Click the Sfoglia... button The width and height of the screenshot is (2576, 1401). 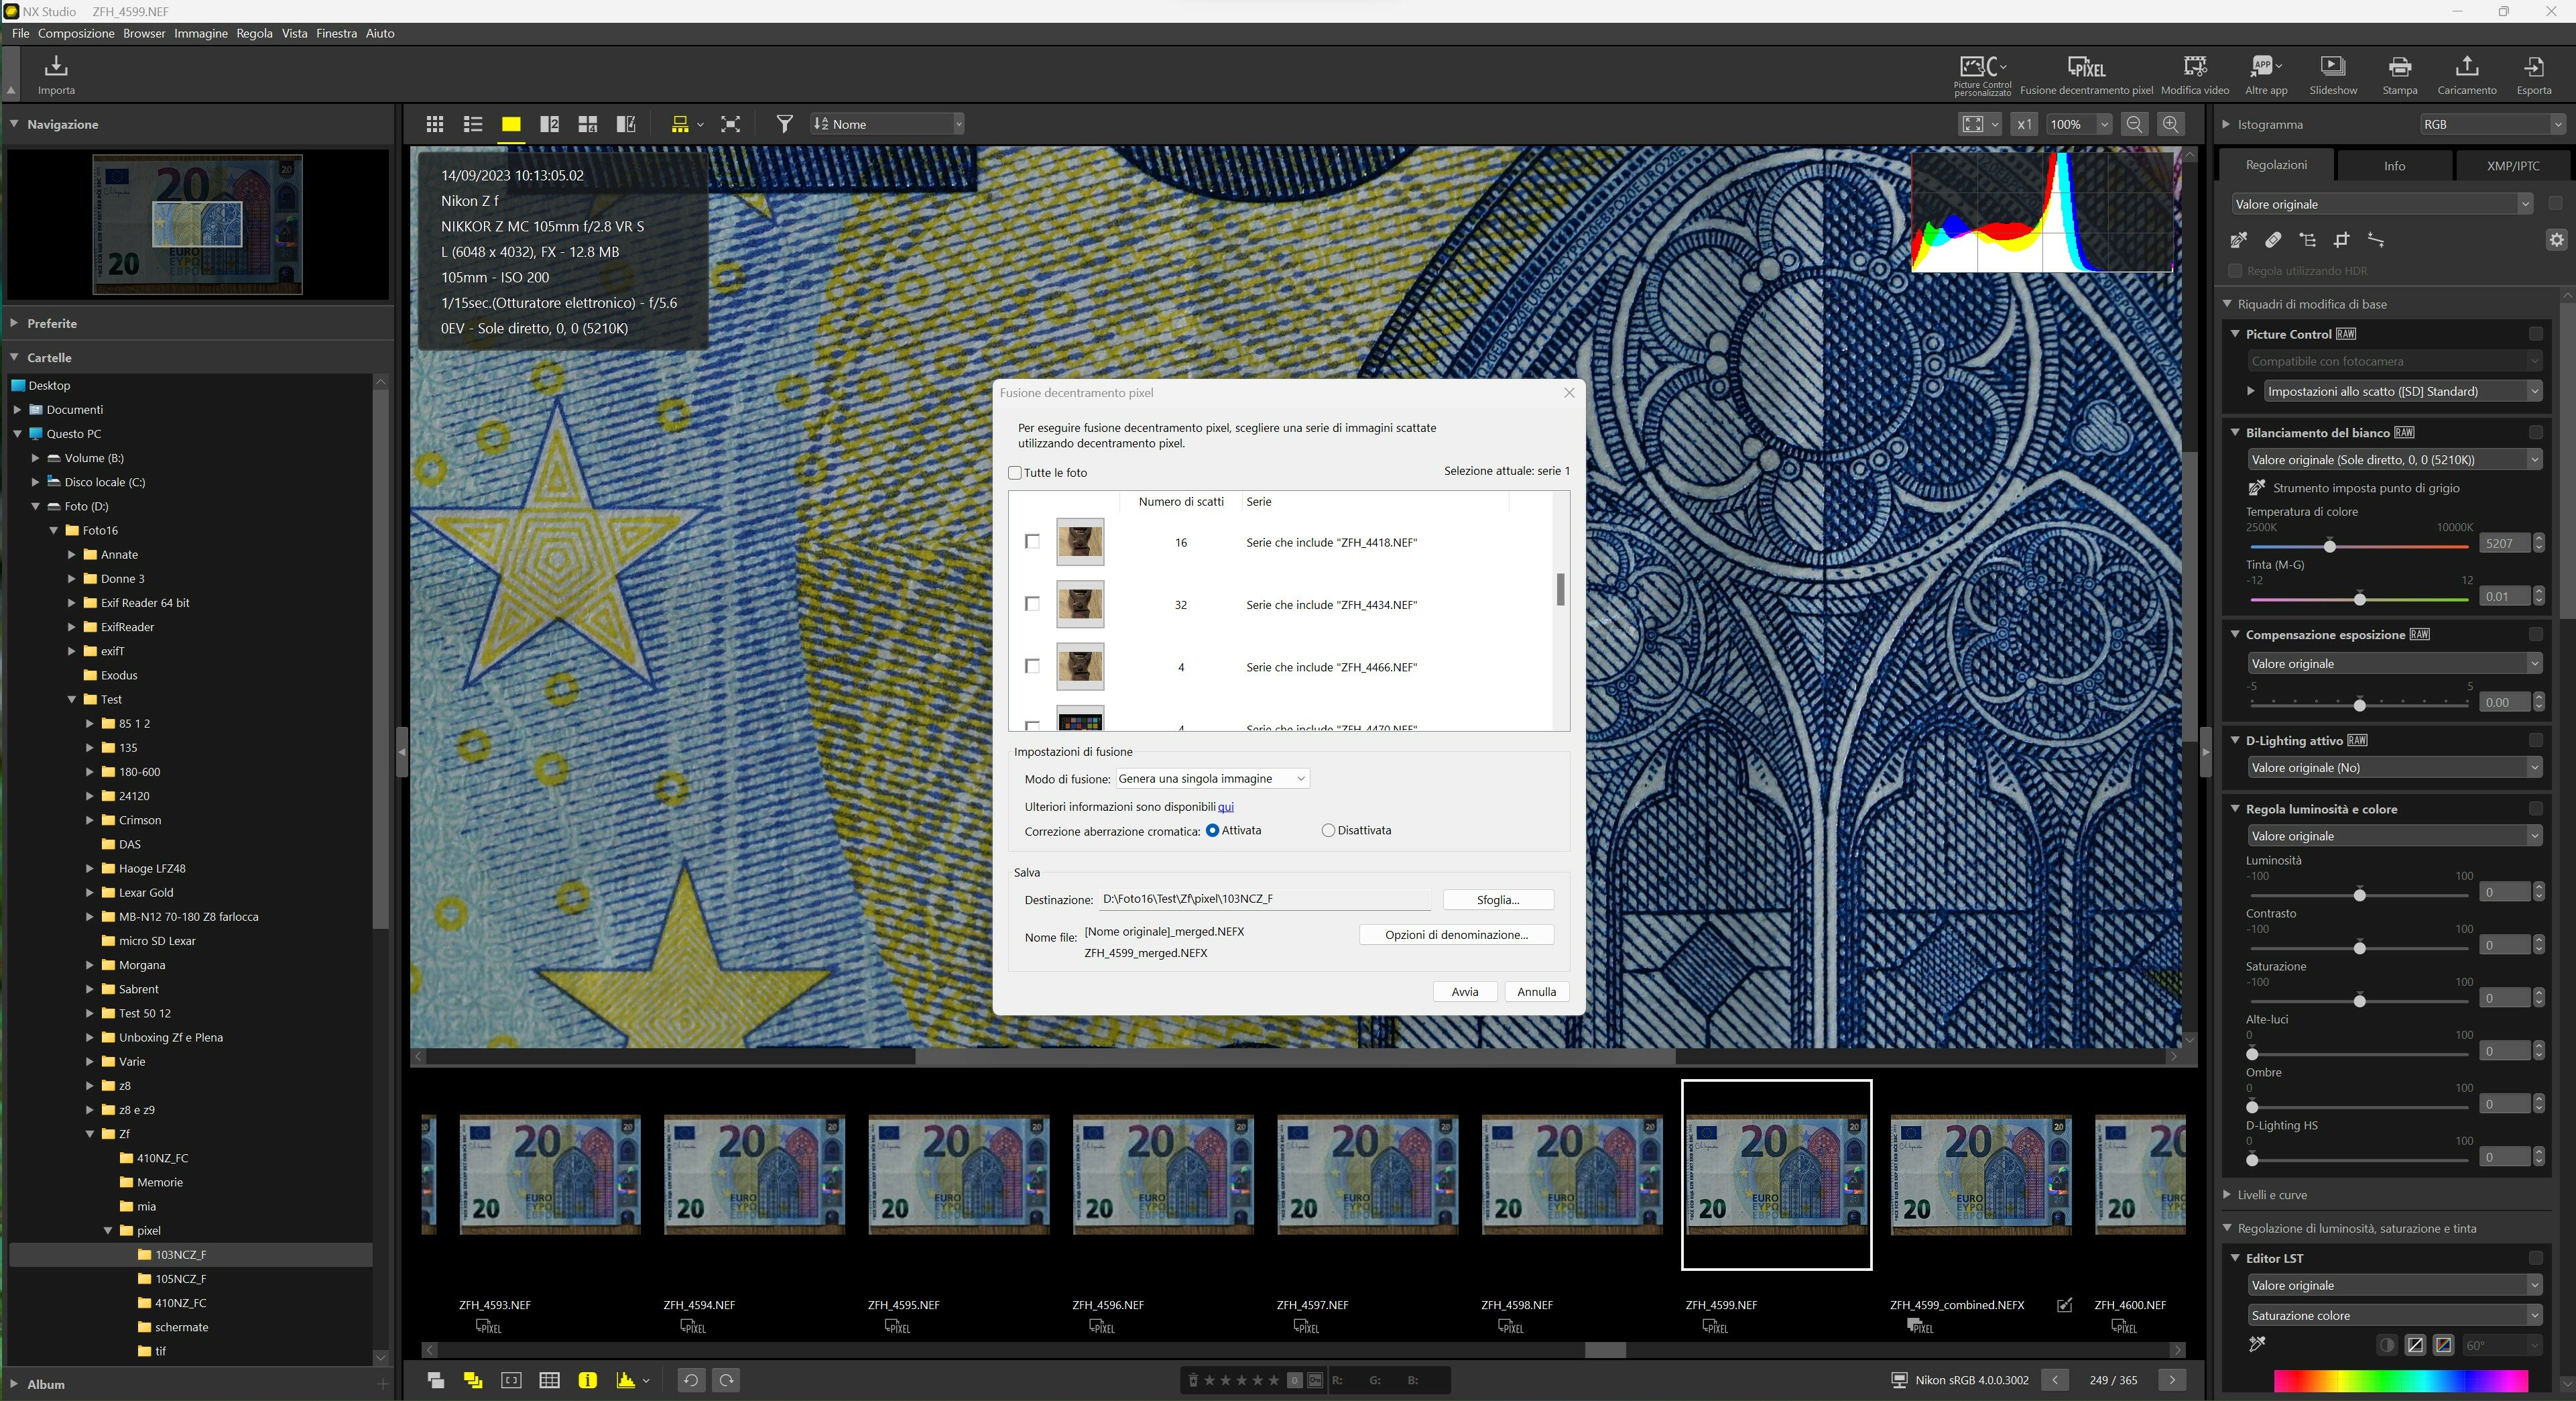pyautogui.click(x=1497, y=899)
